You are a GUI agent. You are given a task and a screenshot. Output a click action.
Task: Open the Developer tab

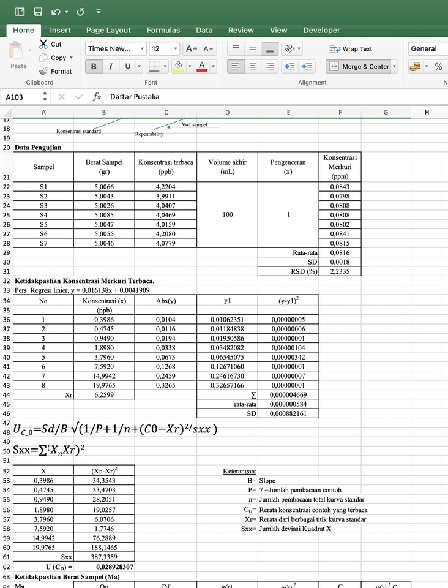tap(322, 31)
